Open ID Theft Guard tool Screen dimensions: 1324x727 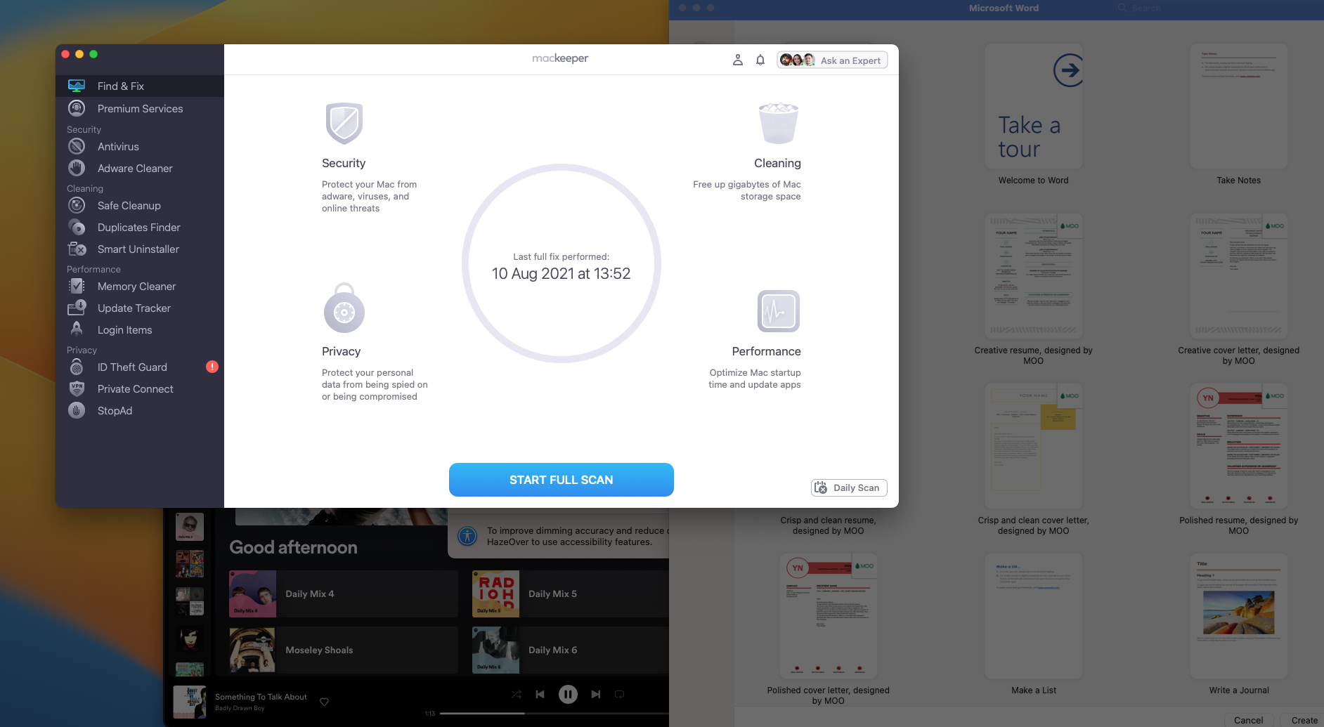pos(139,367)
